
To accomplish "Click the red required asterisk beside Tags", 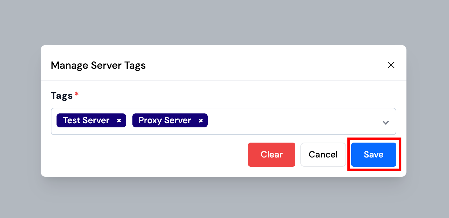I will [77, 94].
